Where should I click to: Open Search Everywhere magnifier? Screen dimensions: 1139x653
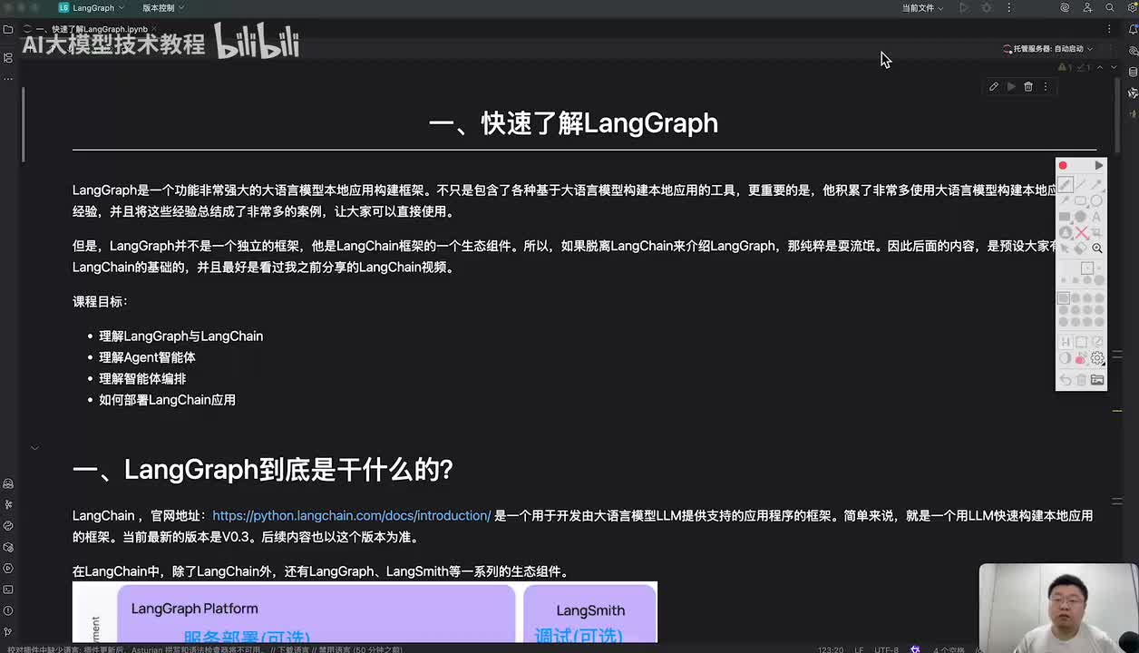pos(1110,7)
